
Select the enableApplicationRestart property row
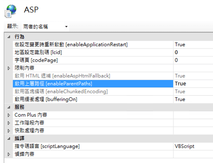(x=71, y=44)
